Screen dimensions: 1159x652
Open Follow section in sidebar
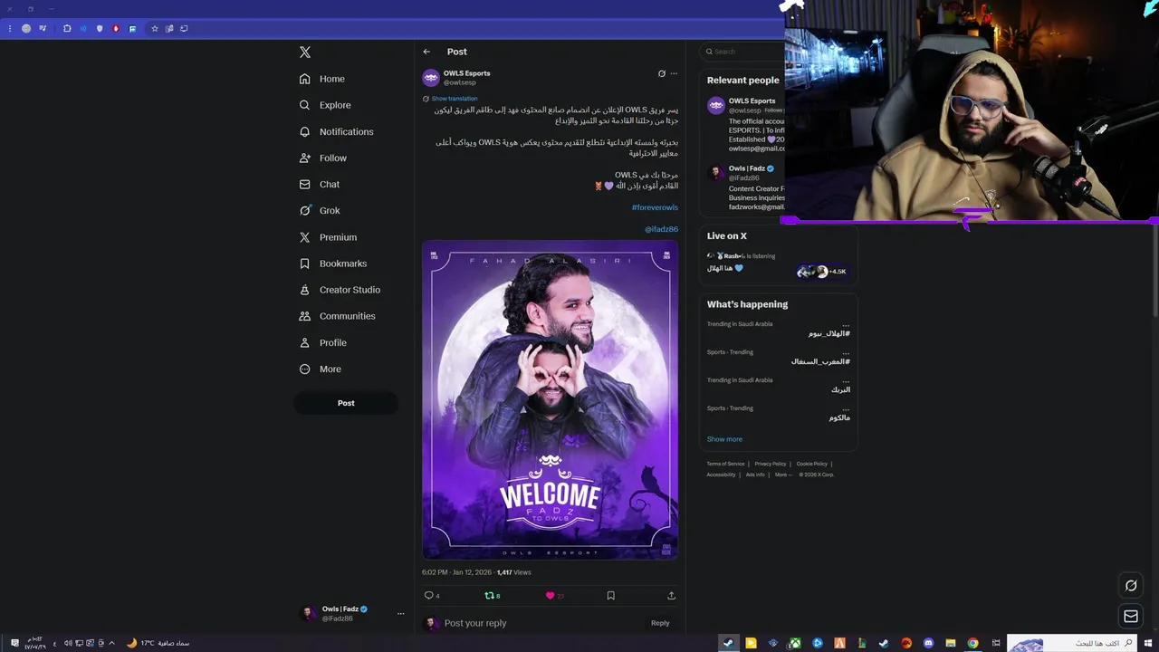pos(323,158)
